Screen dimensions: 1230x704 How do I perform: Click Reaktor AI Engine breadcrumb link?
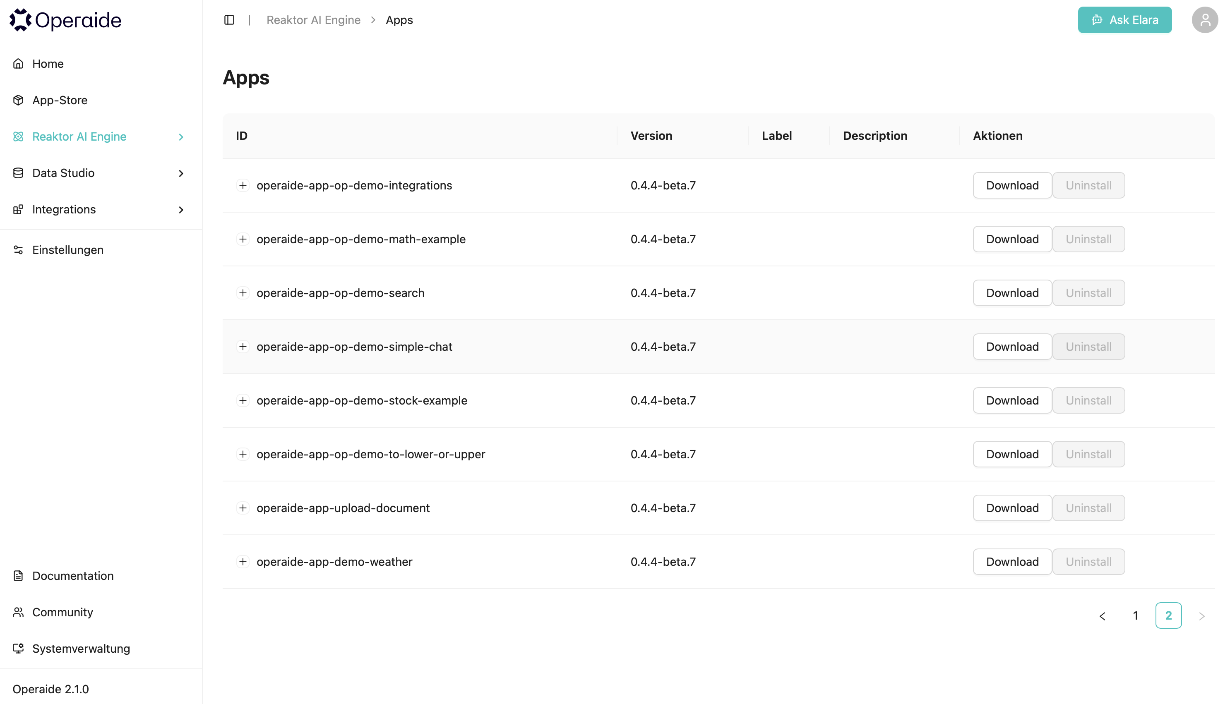(313, 20)
